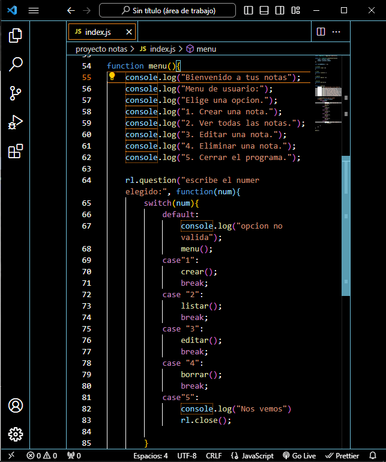Open the remote window status bar icon

(x=11, y=455)
